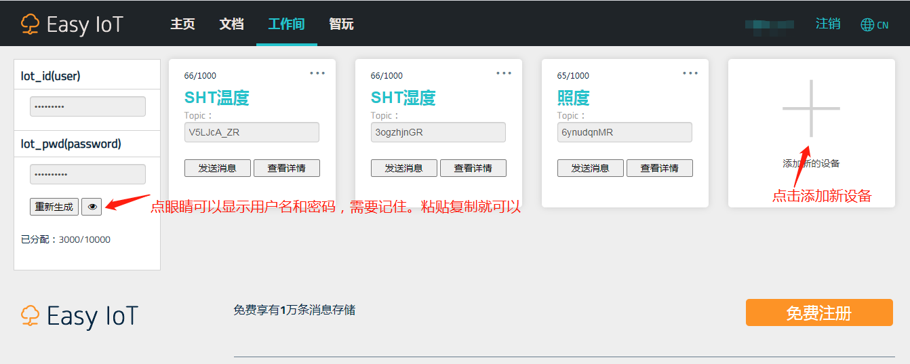Click the 65/1000 counter on 照度 card
910x364 pixels.
[573, 75]
